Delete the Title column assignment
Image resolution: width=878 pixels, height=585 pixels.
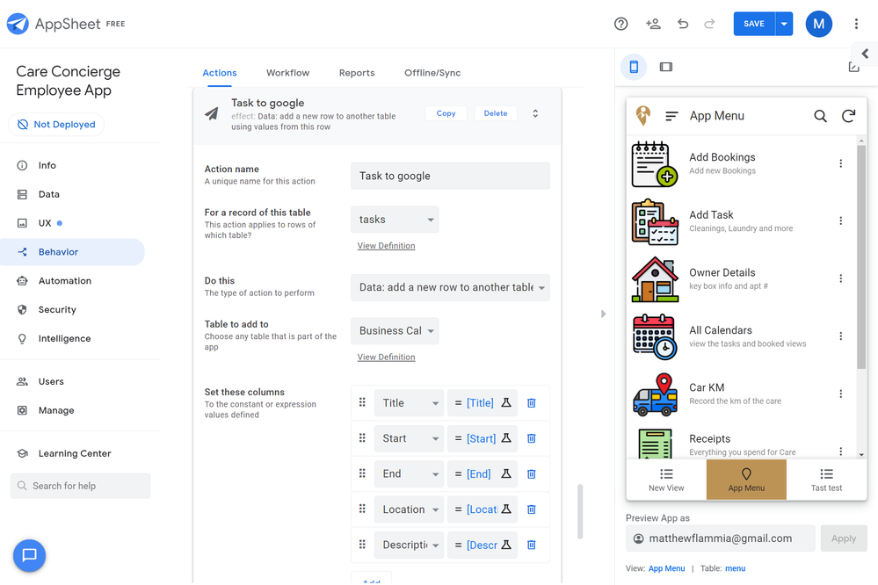[532, 403]
